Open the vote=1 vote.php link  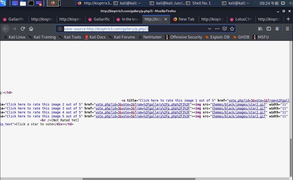click(x=259, y=101)
